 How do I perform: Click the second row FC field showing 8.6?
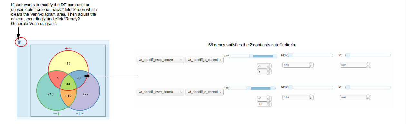264,104
